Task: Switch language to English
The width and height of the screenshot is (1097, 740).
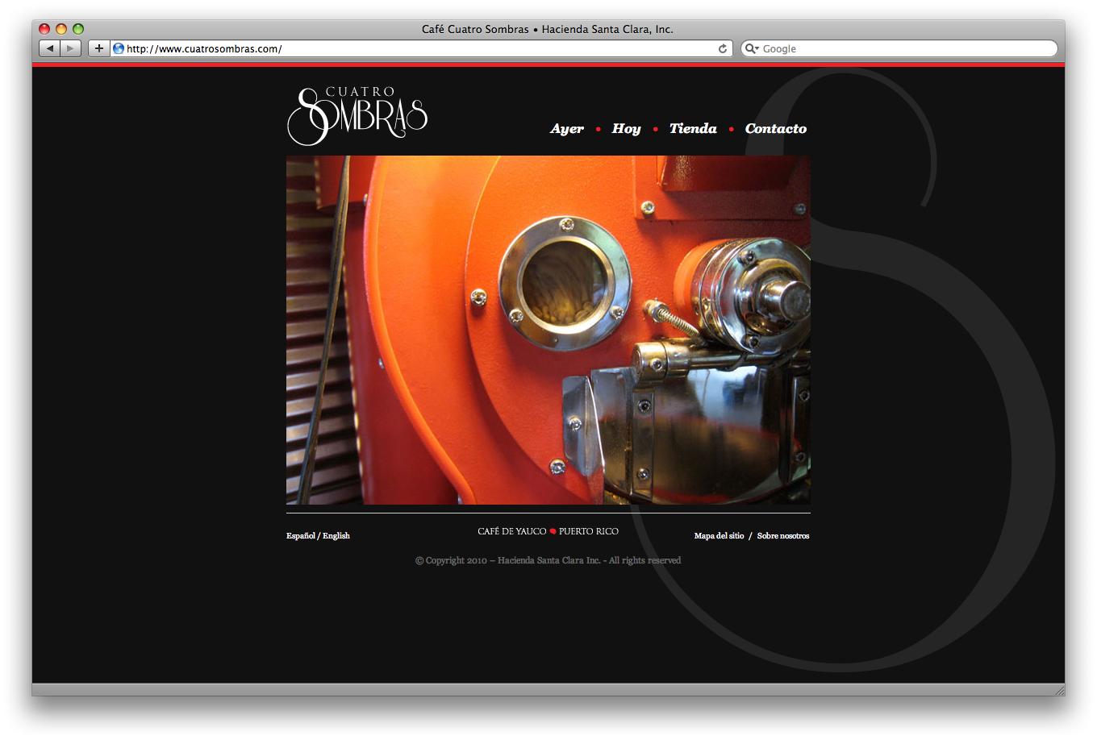Action: (x=336, y=536)
